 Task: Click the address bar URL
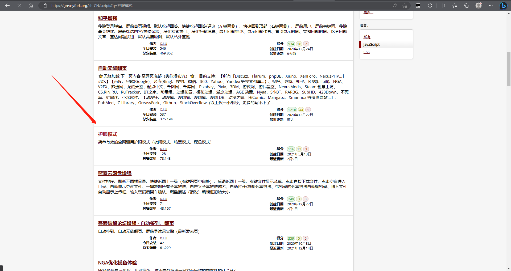(x=92, y=6)
